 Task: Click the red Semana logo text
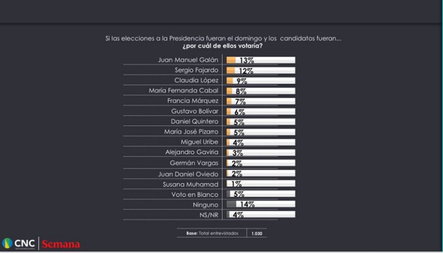pyautogui.click(x=61, y=244)
